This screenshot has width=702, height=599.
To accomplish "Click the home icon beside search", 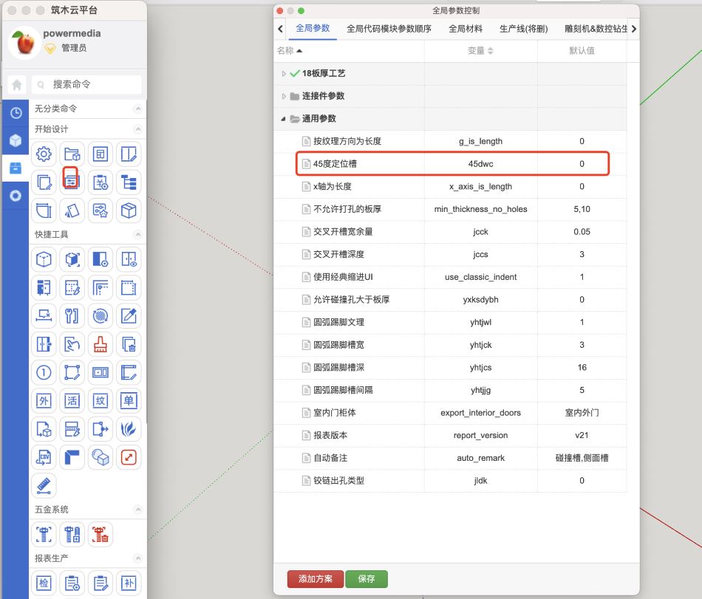I will tap(17, 84).
